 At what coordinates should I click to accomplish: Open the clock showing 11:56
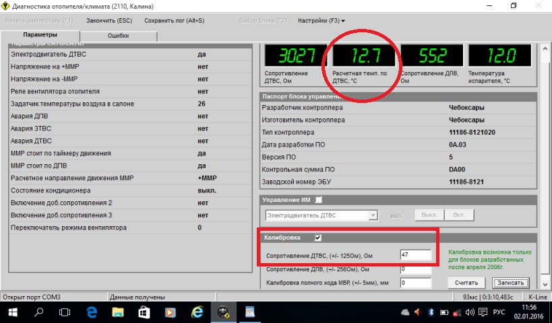coord(529,307)
